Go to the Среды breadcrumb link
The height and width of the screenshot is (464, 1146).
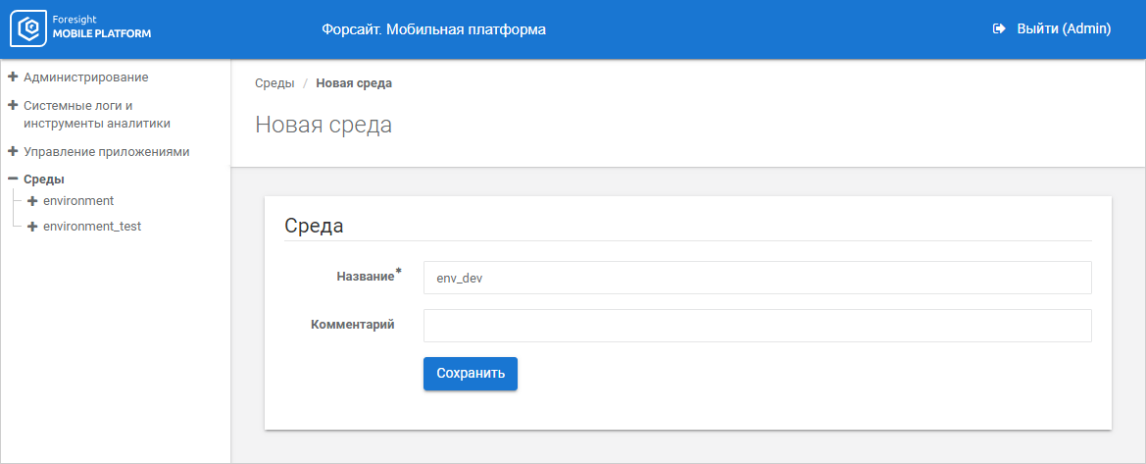tap(274, 83)
